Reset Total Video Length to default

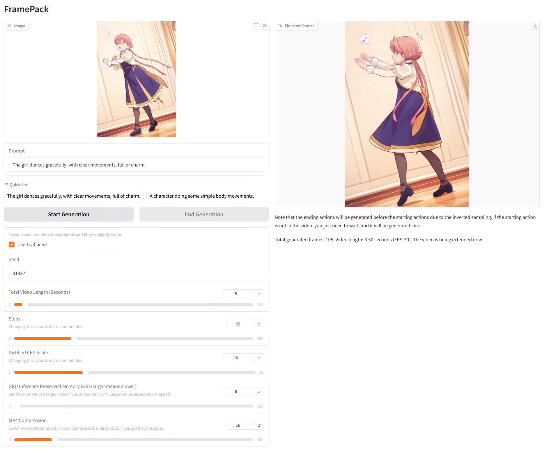point(259,294)
